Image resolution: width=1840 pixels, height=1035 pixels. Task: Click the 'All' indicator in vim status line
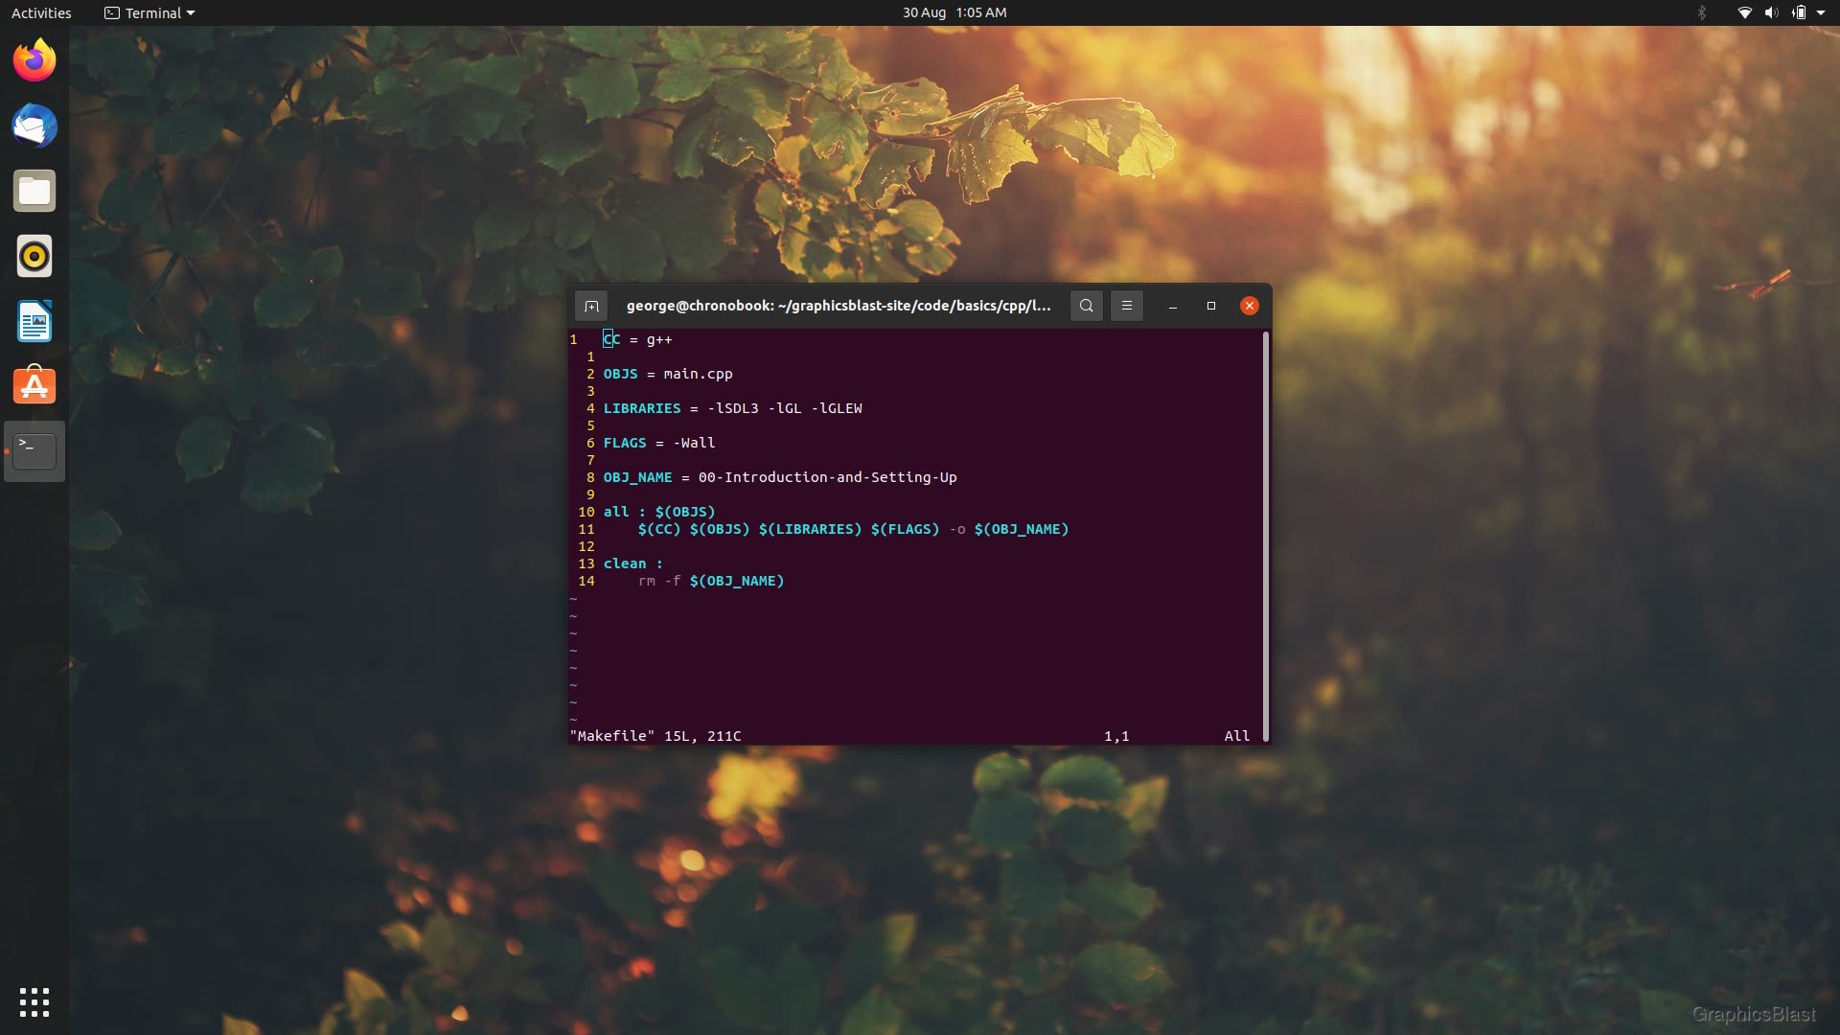(1237, 736)
